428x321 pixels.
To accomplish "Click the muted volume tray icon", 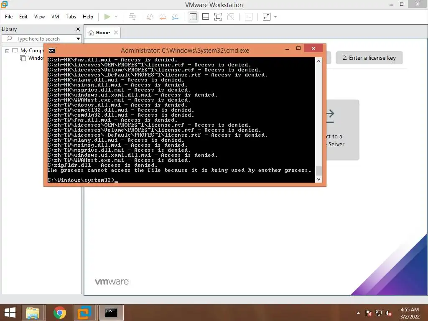I will click(389, 313).
